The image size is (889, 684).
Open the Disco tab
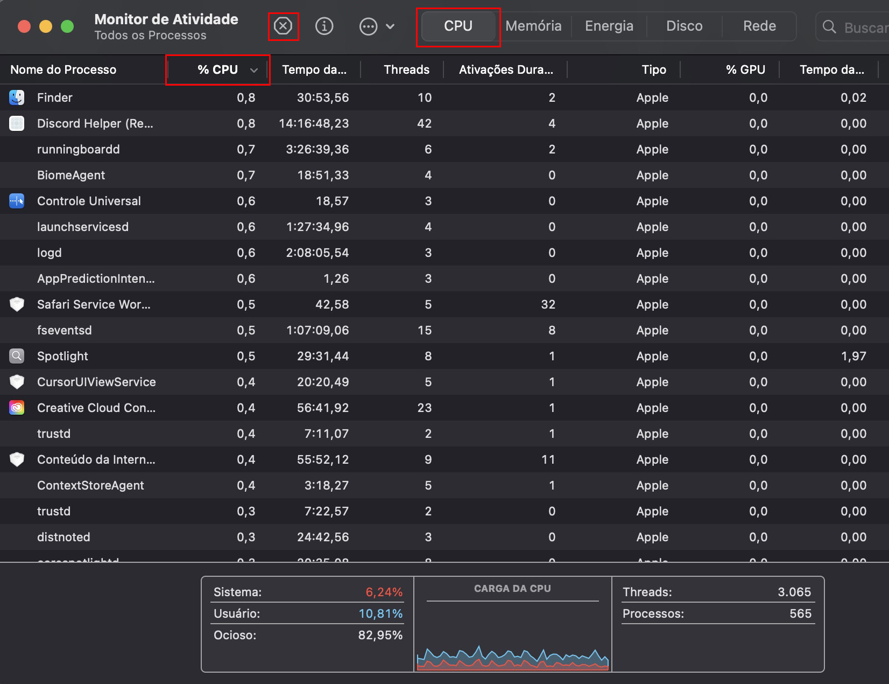(x=684, y=26)
